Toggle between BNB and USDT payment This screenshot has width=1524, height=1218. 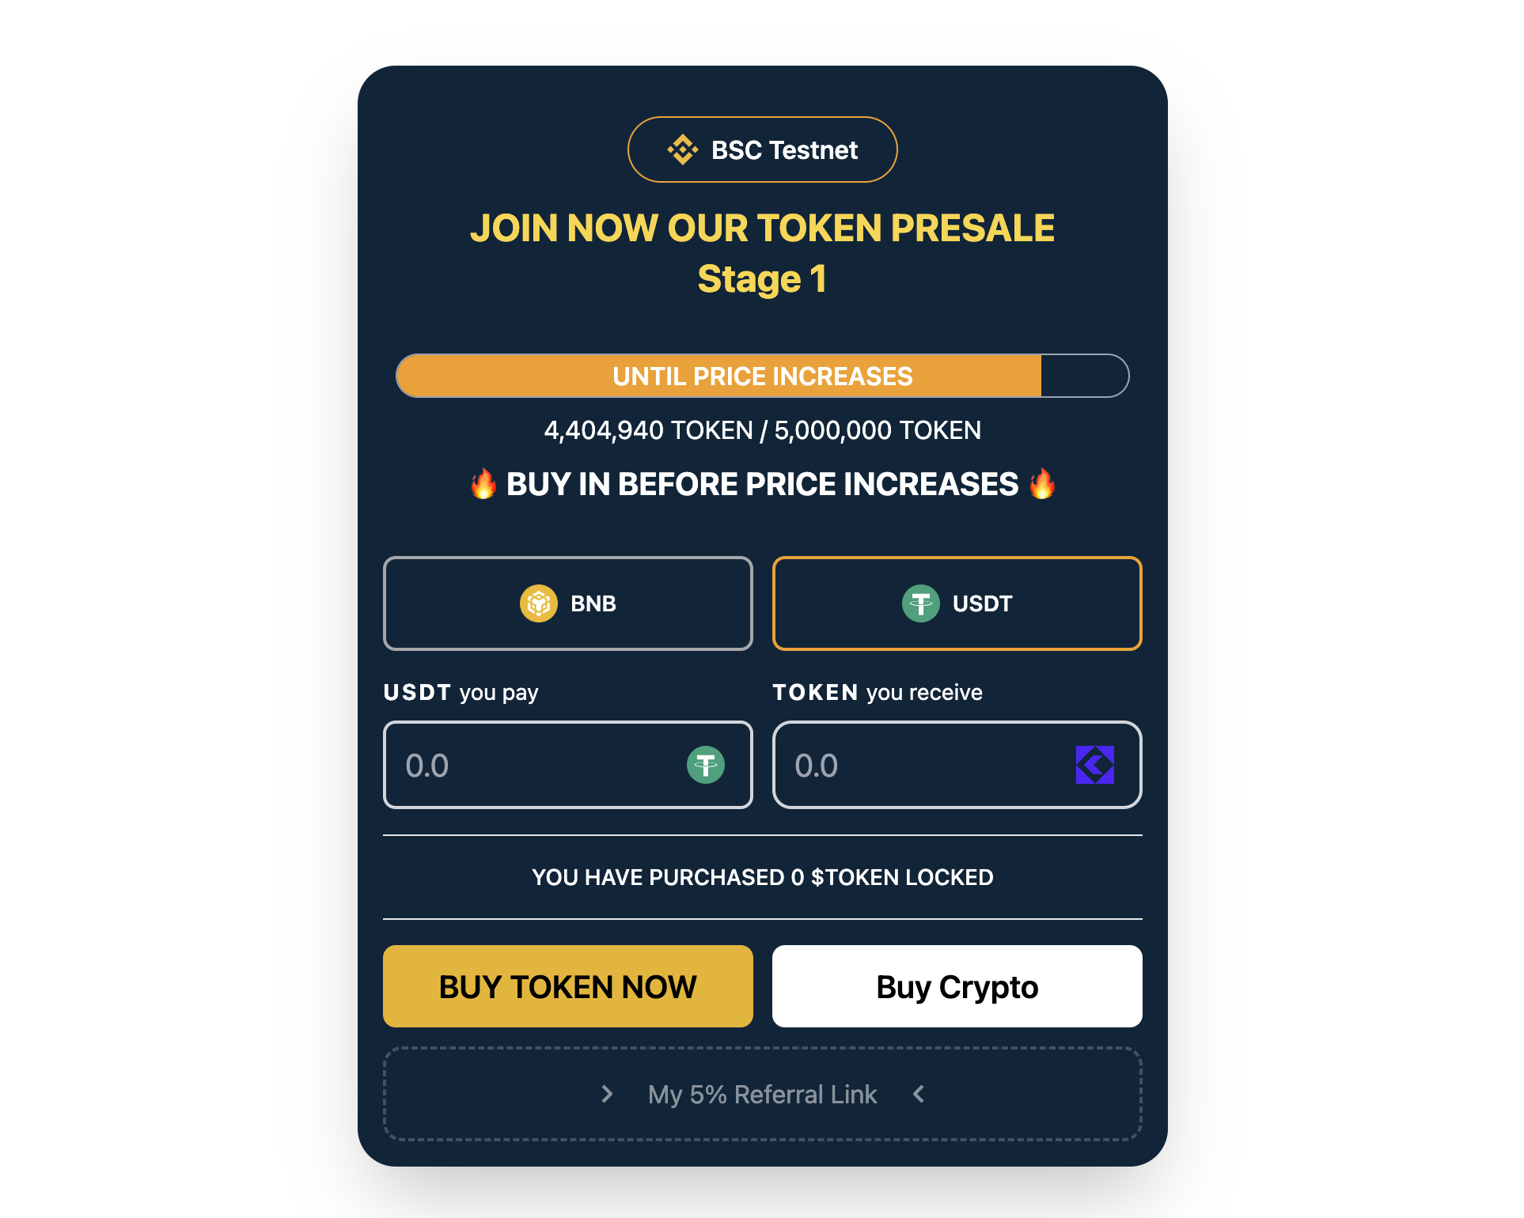pos(567,604)
